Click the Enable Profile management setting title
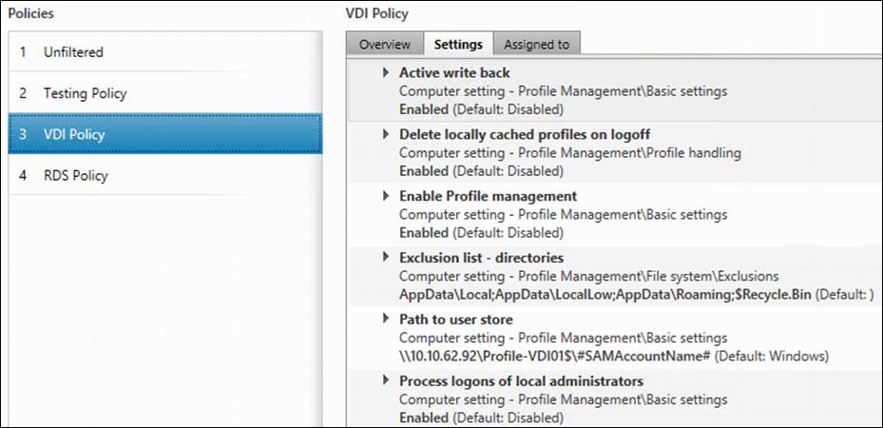The width and height of the screenshot is (883, 428). tap(488, 196)
